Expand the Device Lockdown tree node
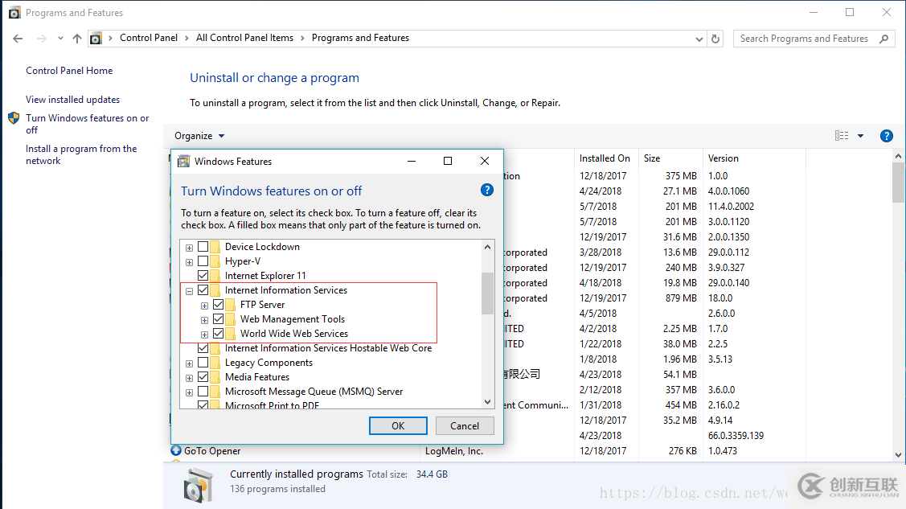The width and height of the screenshot is (906, 509). (x=189, y=248)
